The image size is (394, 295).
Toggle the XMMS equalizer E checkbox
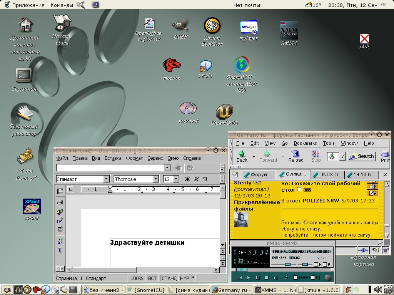316,264
